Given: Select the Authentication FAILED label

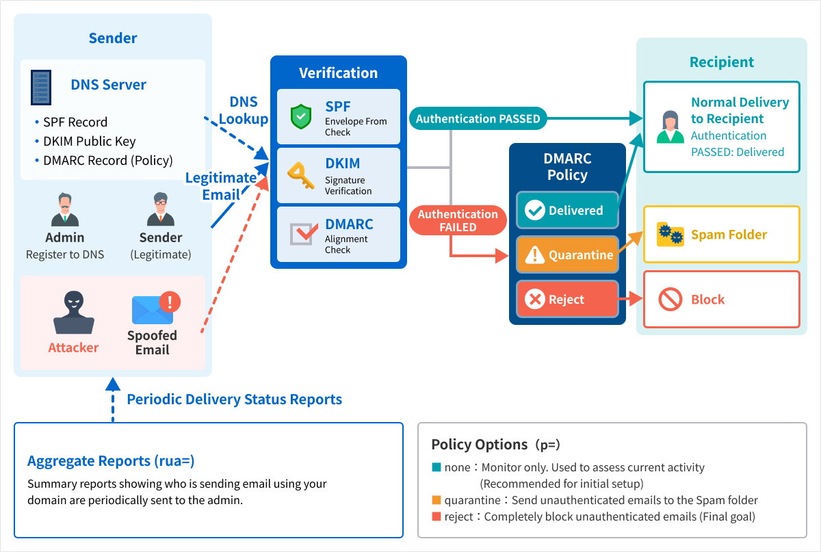Looking at the screenshot, I should pyautogui.click(x=458, y=220).
